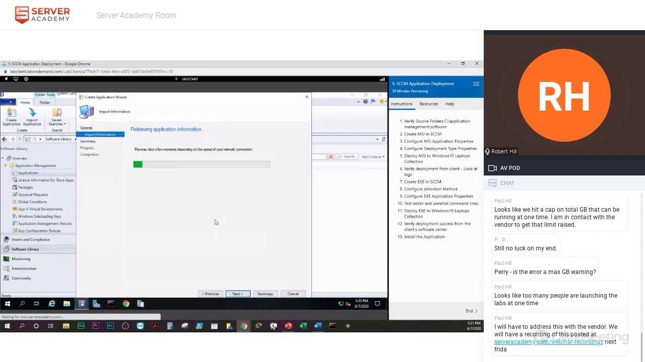645x362 pixels.
Task: Click the End lab button
Action: [x=471, y=311]
